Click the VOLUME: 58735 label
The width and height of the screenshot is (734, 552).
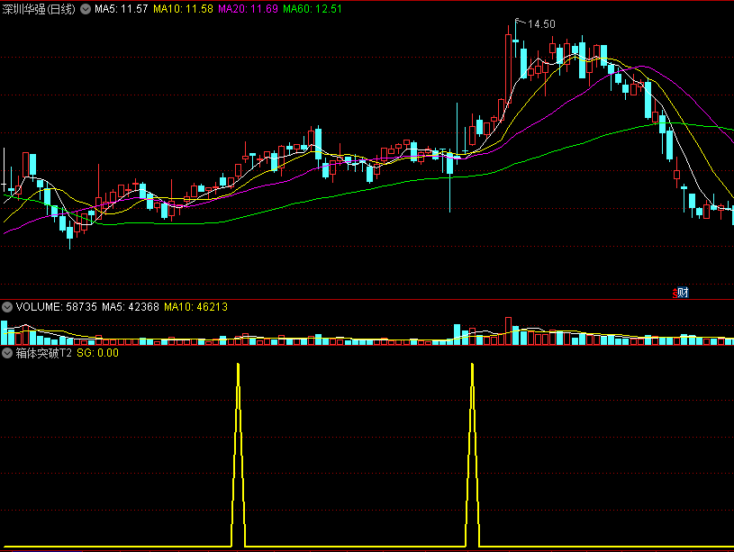point(56,307)
